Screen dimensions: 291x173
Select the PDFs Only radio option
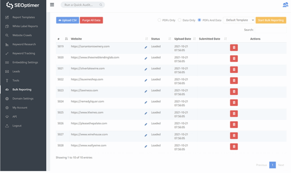point(159,20)
